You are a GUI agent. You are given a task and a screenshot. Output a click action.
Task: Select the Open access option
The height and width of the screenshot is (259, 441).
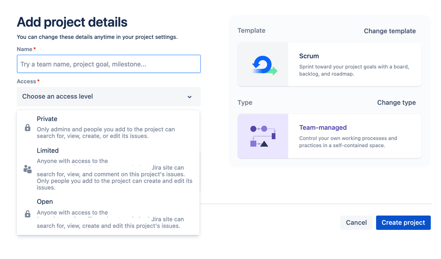pyautogui.click(x=108, y=214)
